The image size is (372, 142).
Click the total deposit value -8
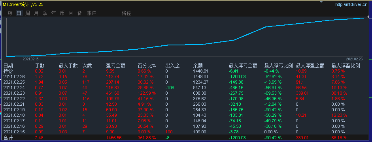click(x=168, y=138)
